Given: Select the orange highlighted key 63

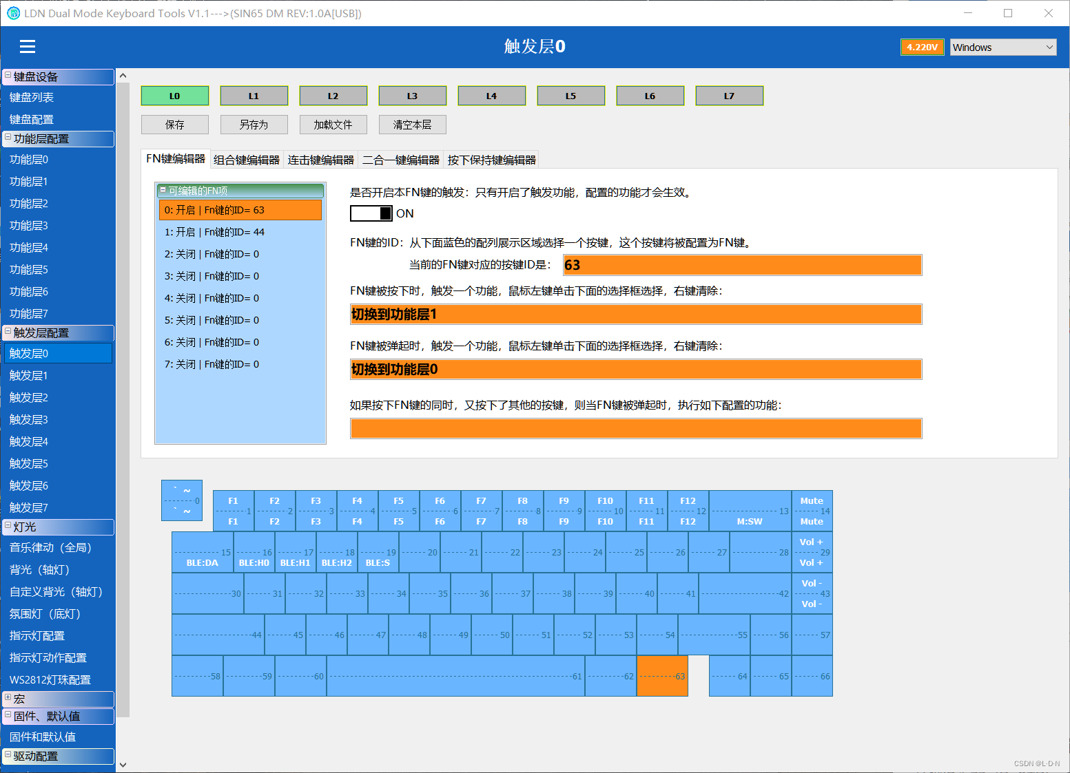Looking at the screenshot, I should click(x=663, y=676).
